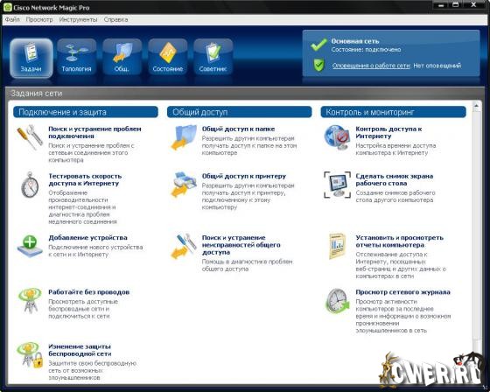Click the wireless protection padlock icon

pyautogui.click(x=30, y=355)
